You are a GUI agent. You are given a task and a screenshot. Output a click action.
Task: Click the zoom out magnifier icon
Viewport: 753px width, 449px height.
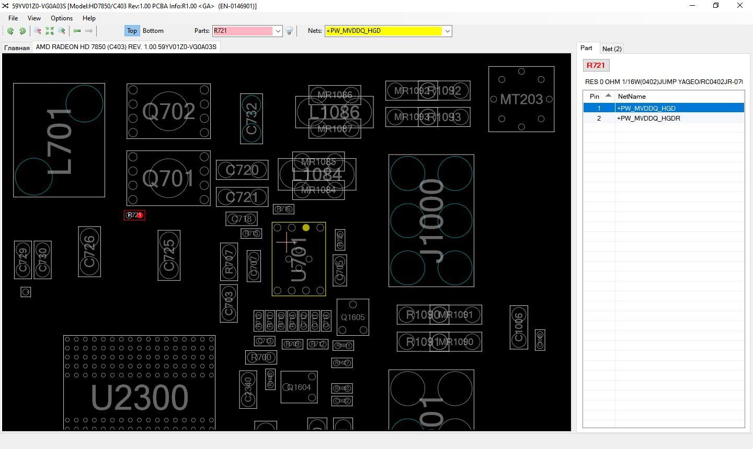(x=38, y=31)
